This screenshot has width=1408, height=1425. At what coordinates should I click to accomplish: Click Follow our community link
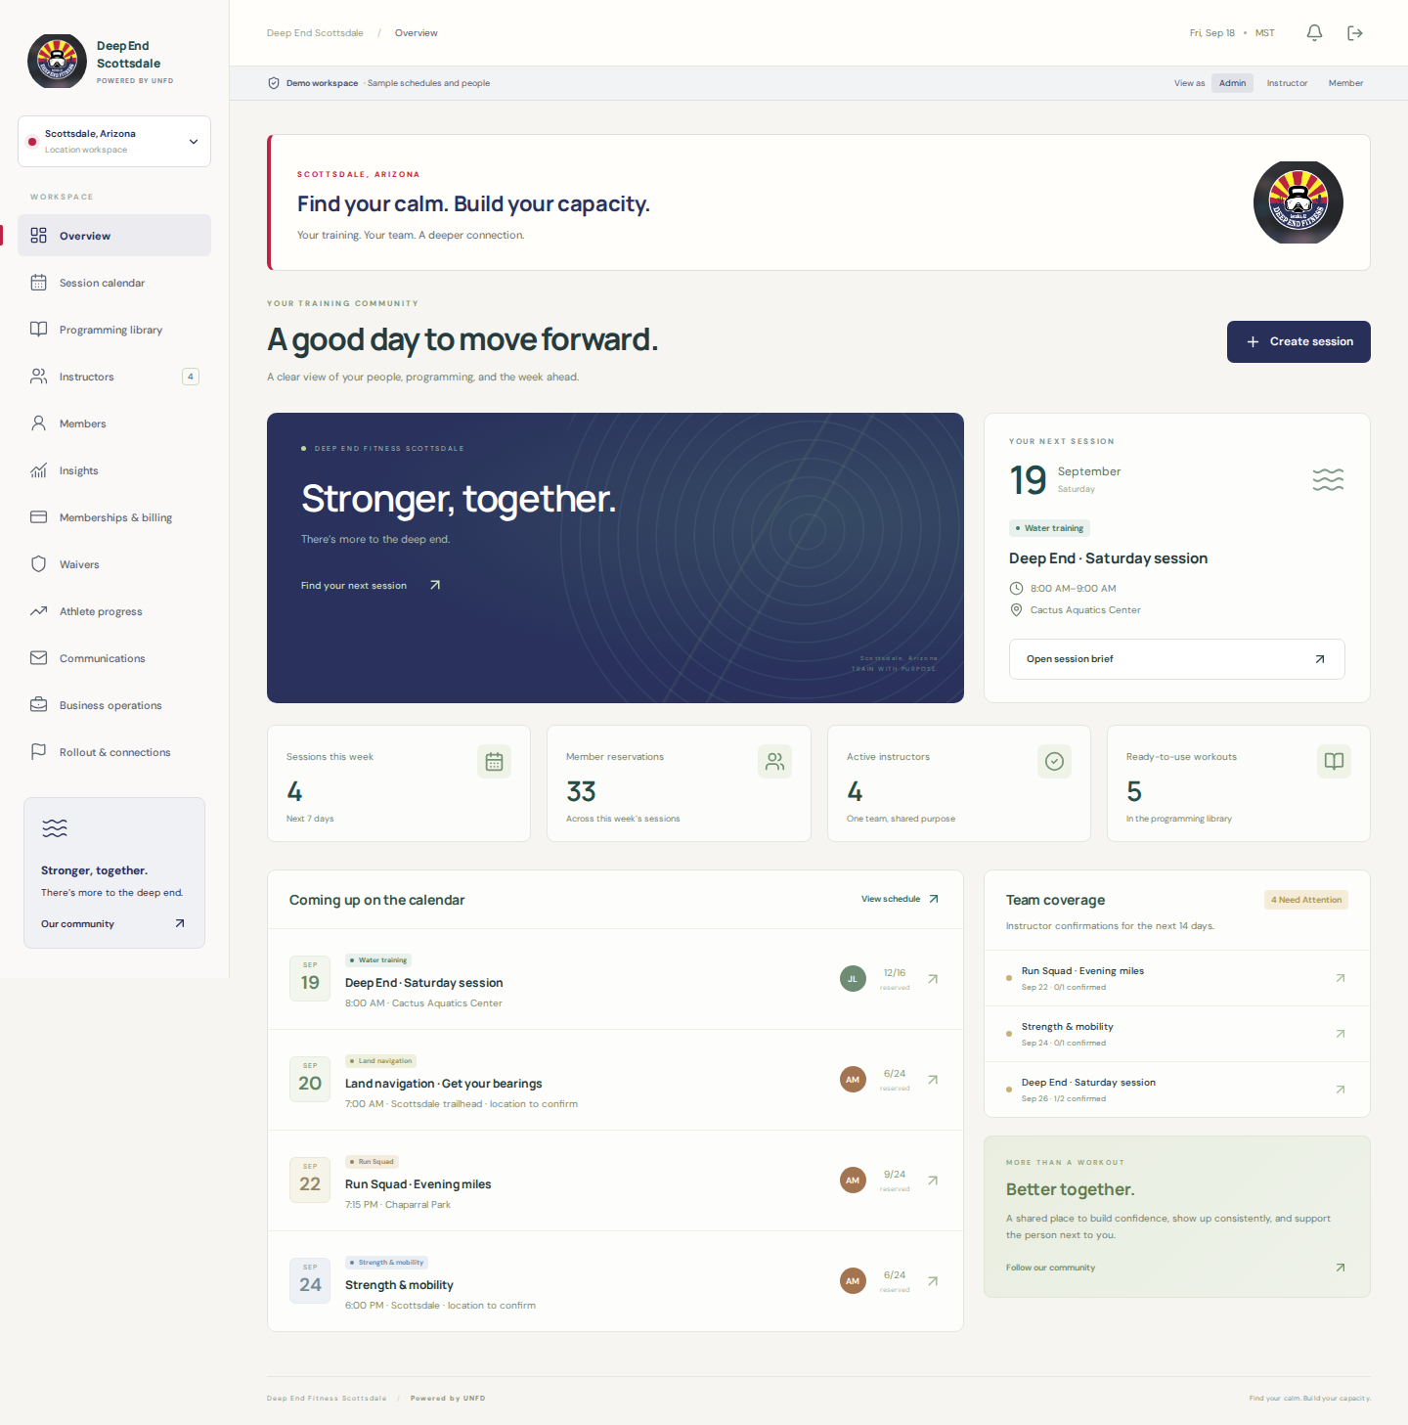coord(1175,1268)
